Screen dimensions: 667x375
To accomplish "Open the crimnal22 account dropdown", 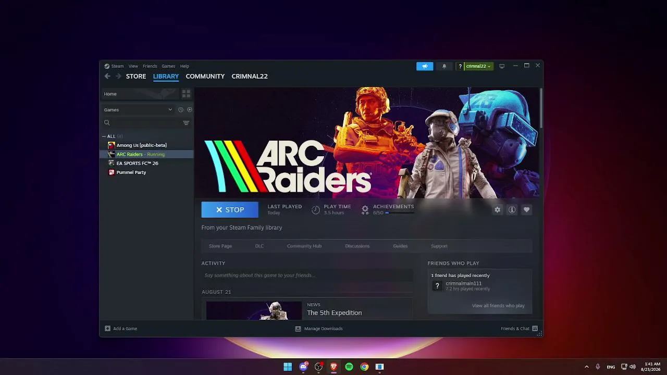I will (478, 66).
